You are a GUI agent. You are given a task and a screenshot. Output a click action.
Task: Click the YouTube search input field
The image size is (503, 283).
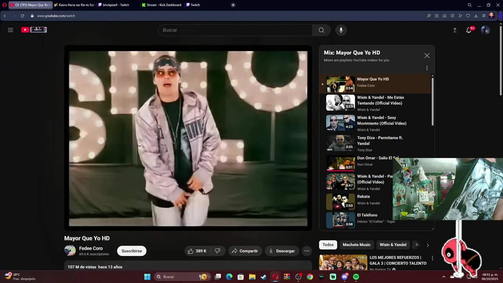click(235, 30)
